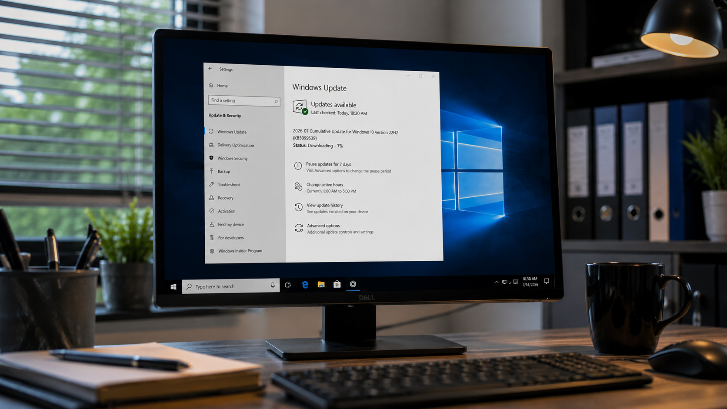Viewport: 727px width, 409px height.
Task: Click View update history
Action: [x=325, y=205]
